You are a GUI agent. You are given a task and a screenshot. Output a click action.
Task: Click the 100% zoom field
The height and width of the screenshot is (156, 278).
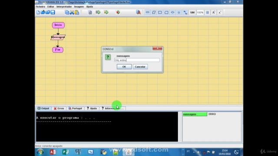[x=200, y=13]
